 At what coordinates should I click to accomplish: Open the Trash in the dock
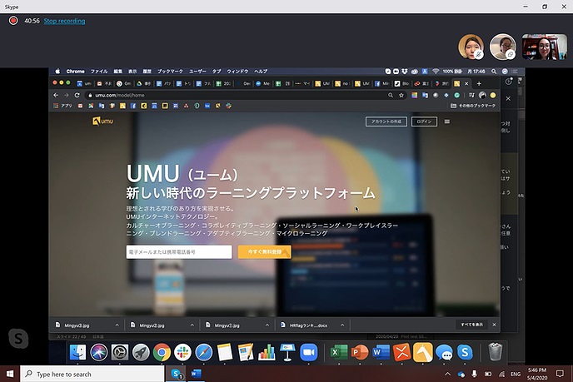[x=496, y=352]
